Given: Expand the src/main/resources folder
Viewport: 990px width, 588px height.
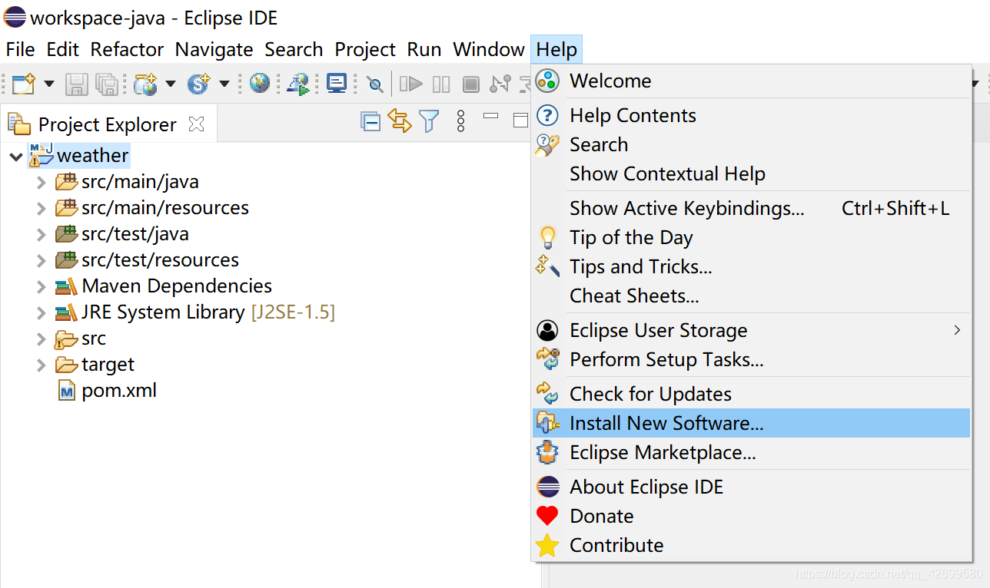Looking at the screenshot, I should point(42,209).
